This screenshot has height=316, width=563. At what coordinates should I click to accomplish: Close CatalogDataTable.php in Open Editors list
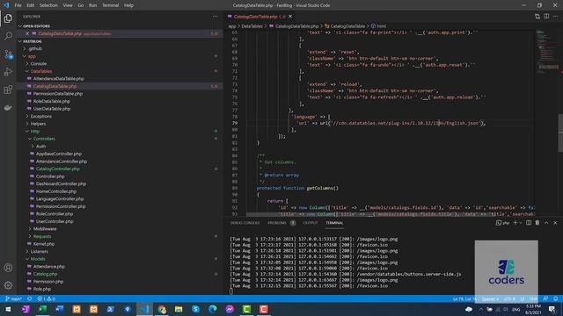(x=27, y=33)
